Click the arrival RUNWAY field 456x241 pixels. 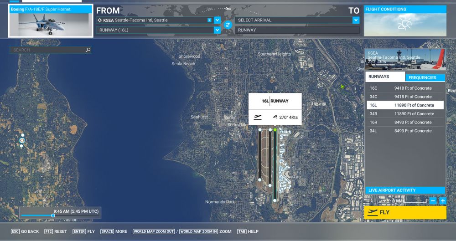pos(297,30)
